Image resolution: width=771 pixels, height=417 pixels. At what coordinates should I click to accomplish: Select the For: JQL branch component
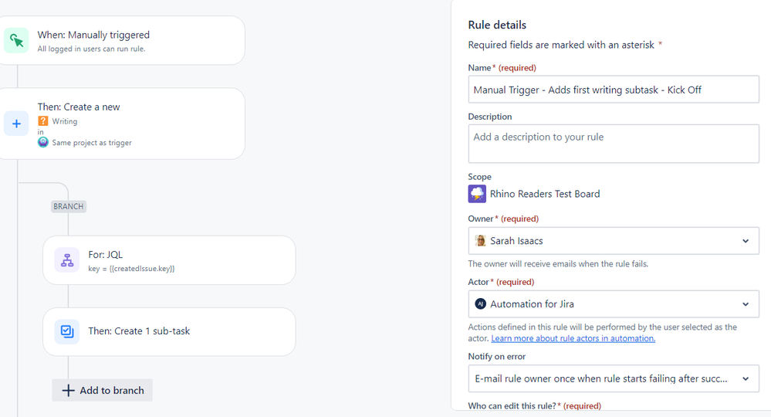(x=169, y=260)
